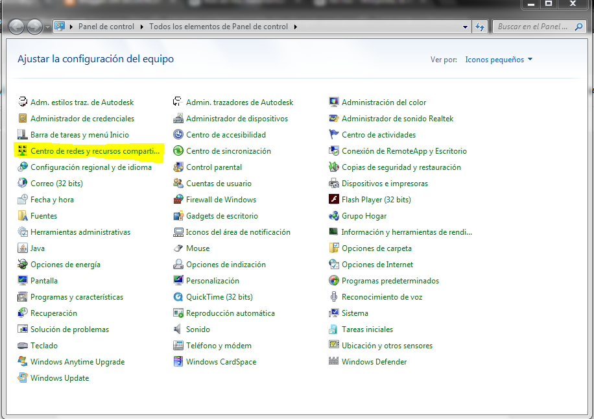Click the Windows Defender castle icon
The image size is (594, 419).
[x=334, y=361]
